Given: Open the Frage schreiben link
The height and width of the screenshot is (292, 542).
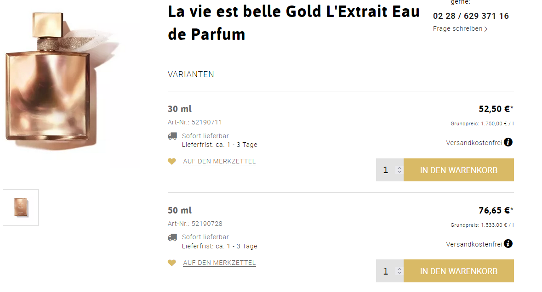Looking at the screenshot, I should pos(457,28).
